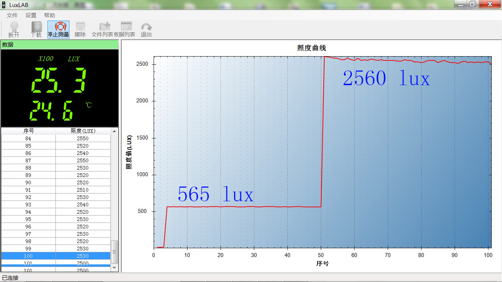The image size is (502, 282).
Task: Select the table row with 序号 92
Action: click(56, 197)
